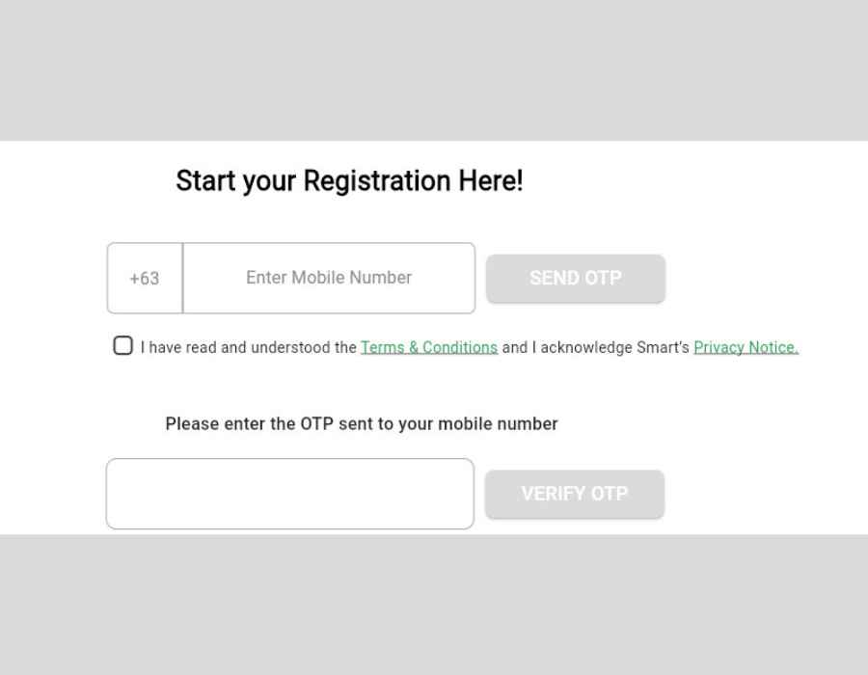The image size is (868, 675).
Task: Click the "Enter Mobile Number" placeholder text
Action: (328, 278)
